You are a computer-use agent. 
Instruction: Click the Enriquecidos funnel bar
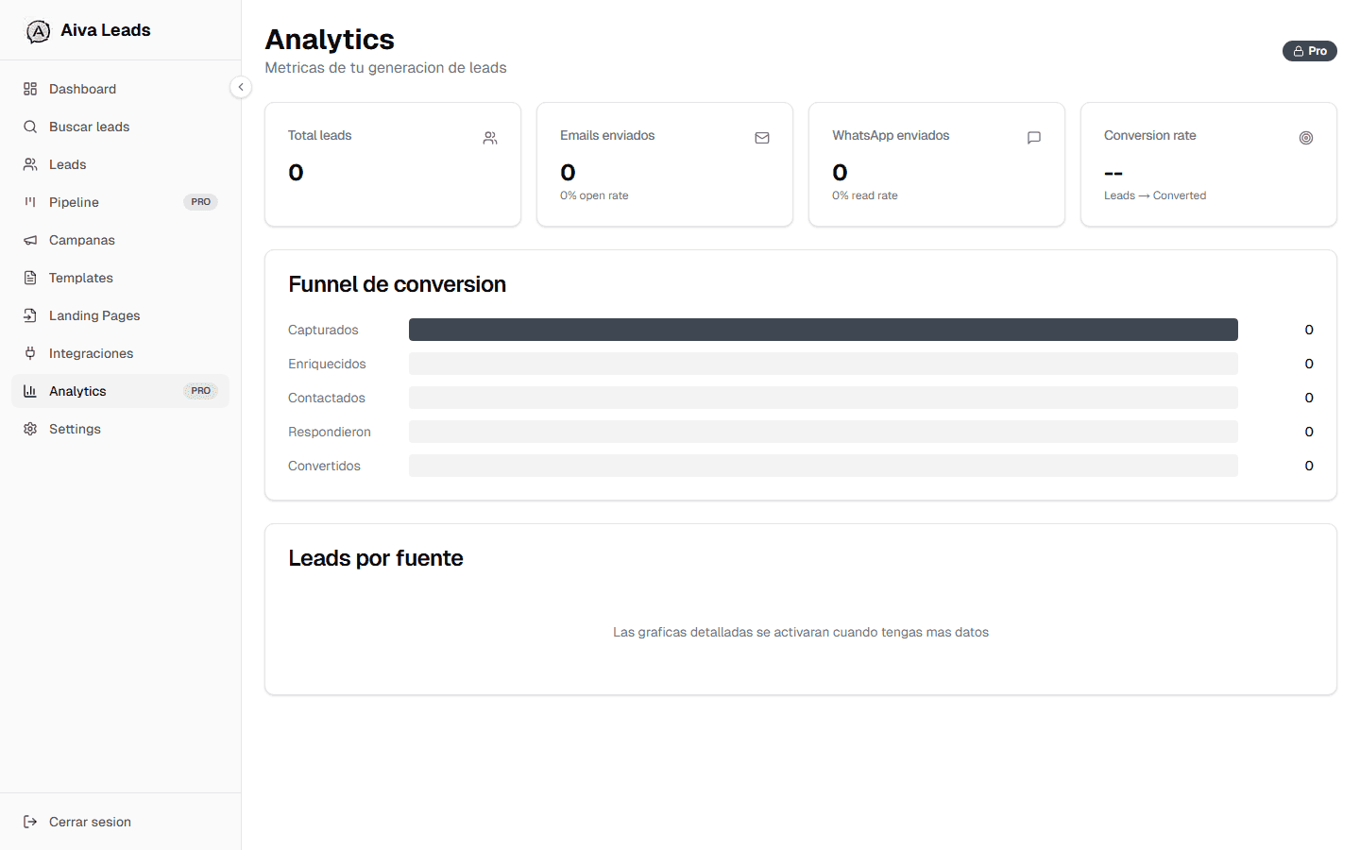(x=824, y=364)
